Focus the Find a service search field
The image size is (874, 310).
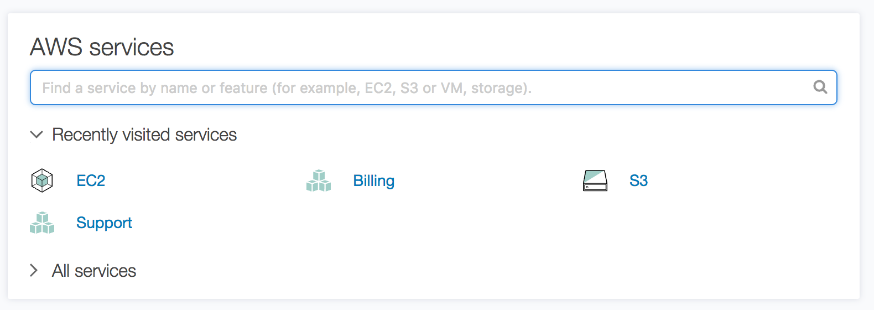point(434,87)
